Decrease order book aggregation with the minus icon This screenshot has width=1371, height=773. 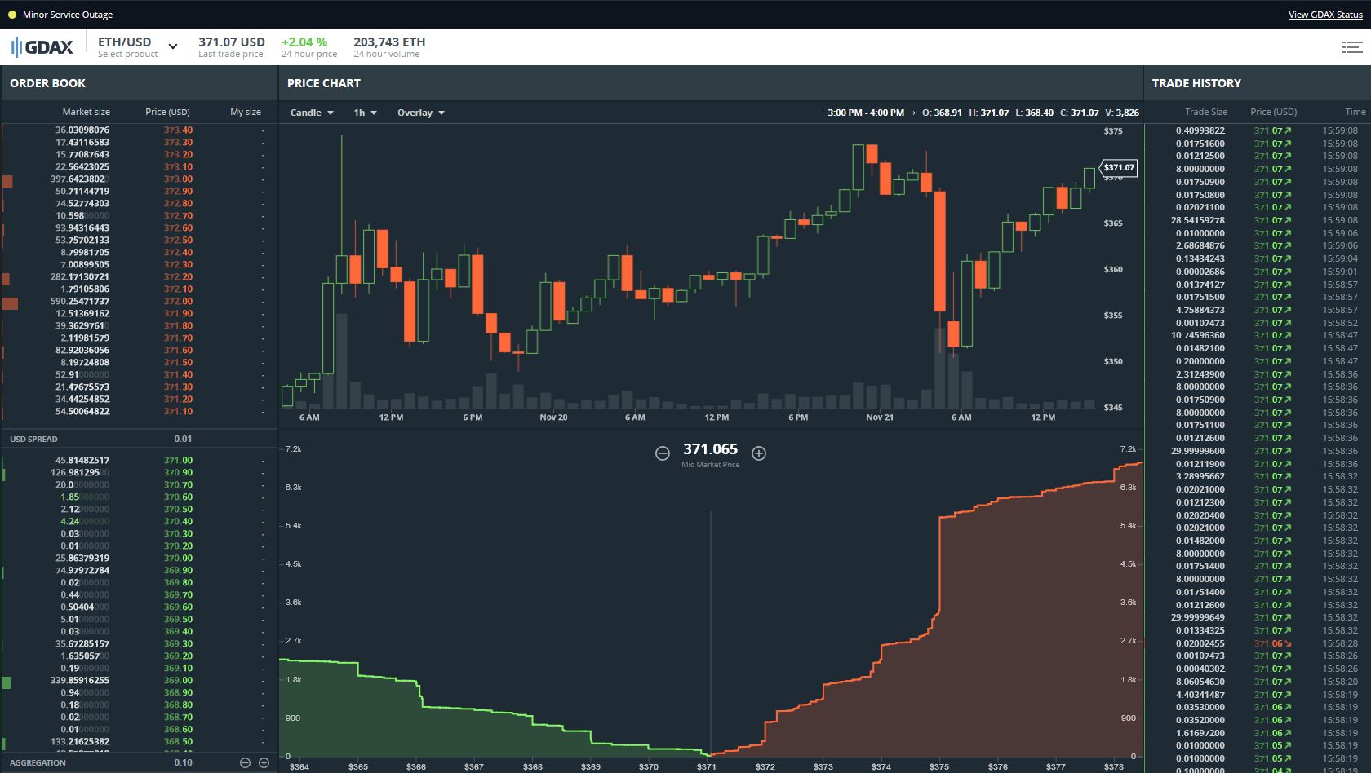245,762
